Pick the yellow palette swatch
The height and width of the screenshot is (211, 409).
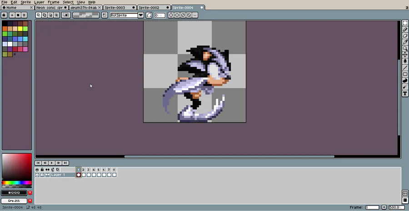point(20,29)
